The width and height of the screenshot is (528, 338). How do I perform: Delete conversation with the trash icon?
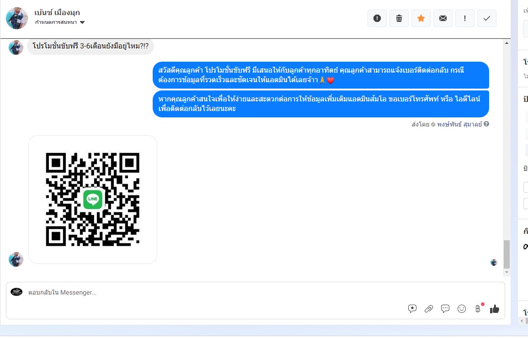tap(399, 18)
